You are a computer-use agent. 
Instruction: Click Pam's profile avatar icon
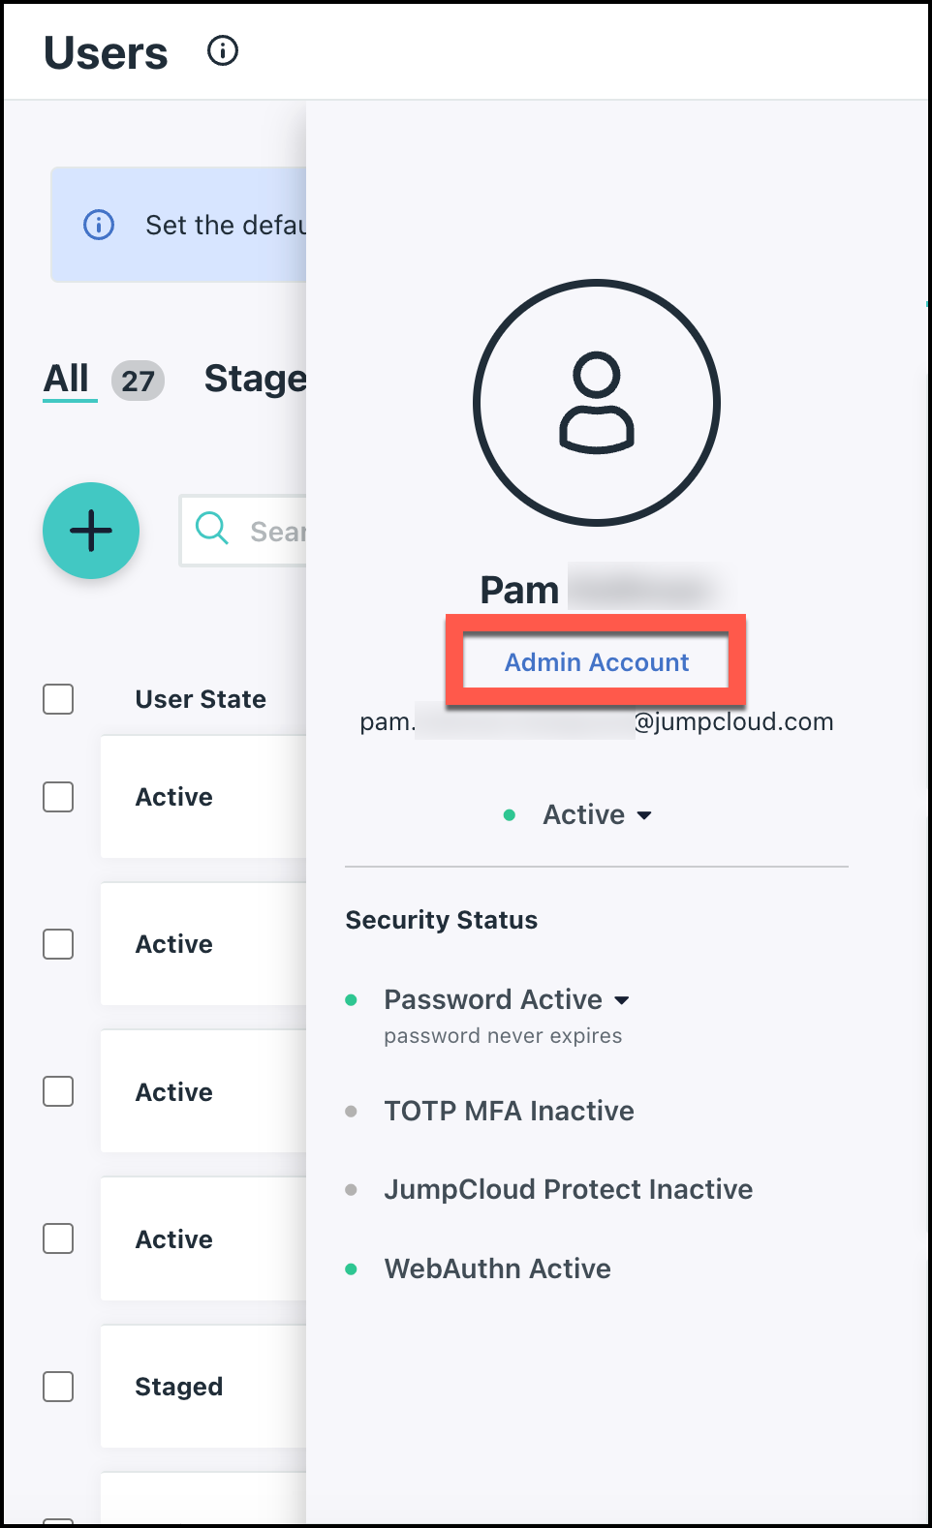tap(597, 403)
